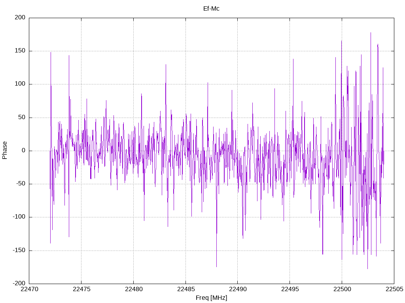Click y-axis tick label 150
Viewport: 405px width, 303px height.
tap(20, 51)
